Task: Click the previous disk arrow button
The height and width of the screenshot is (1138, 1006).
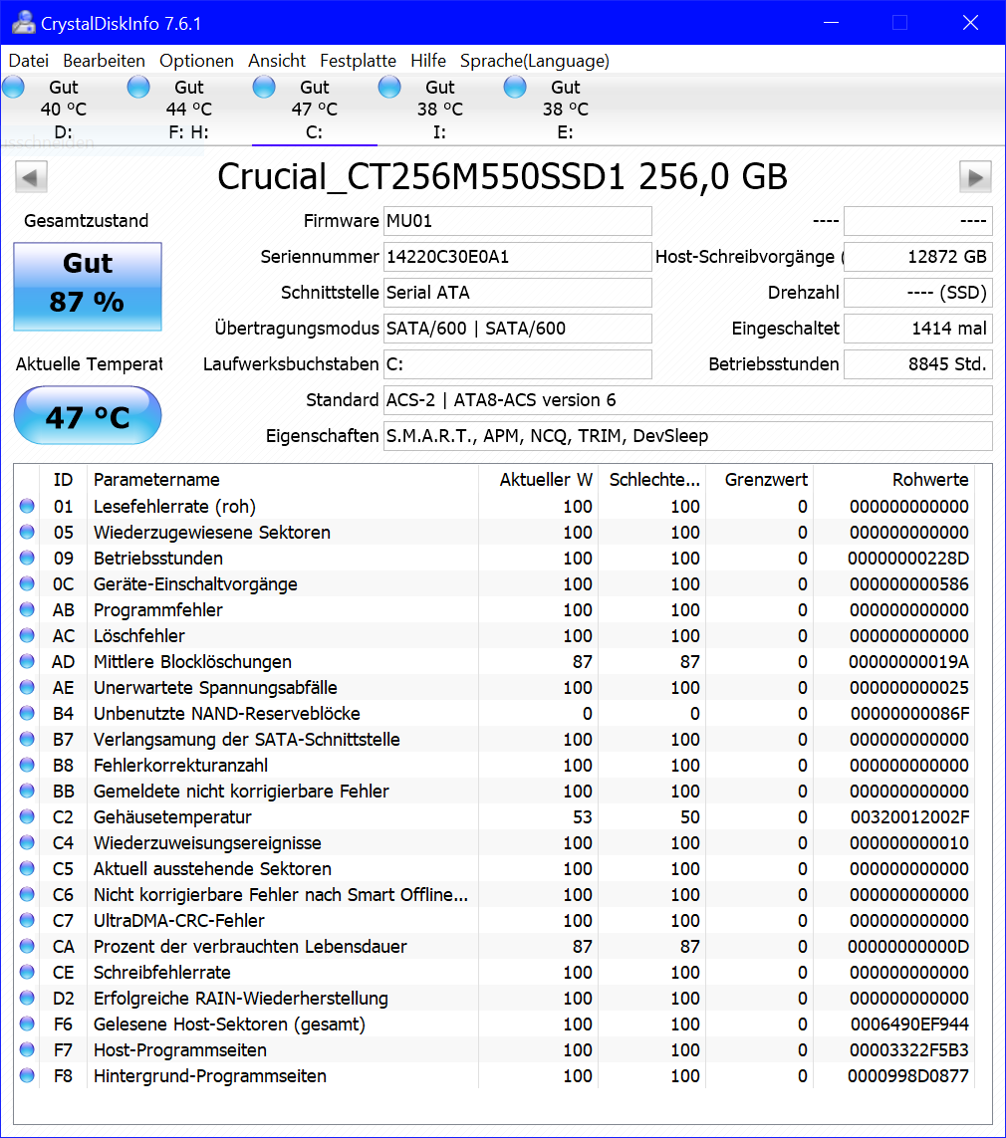Action: click(x=31, y=177)
